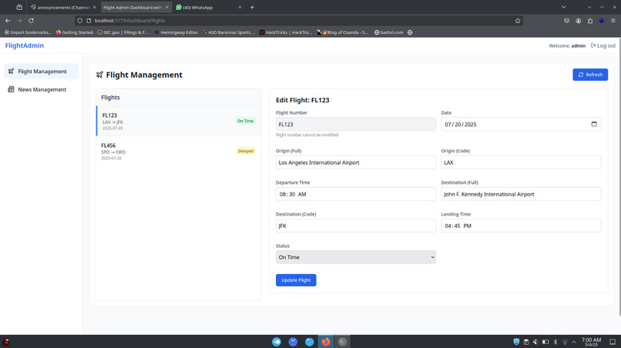621x348 pixels.
Task: Open the Status dropdown
Action: click(x=356, y=257)
